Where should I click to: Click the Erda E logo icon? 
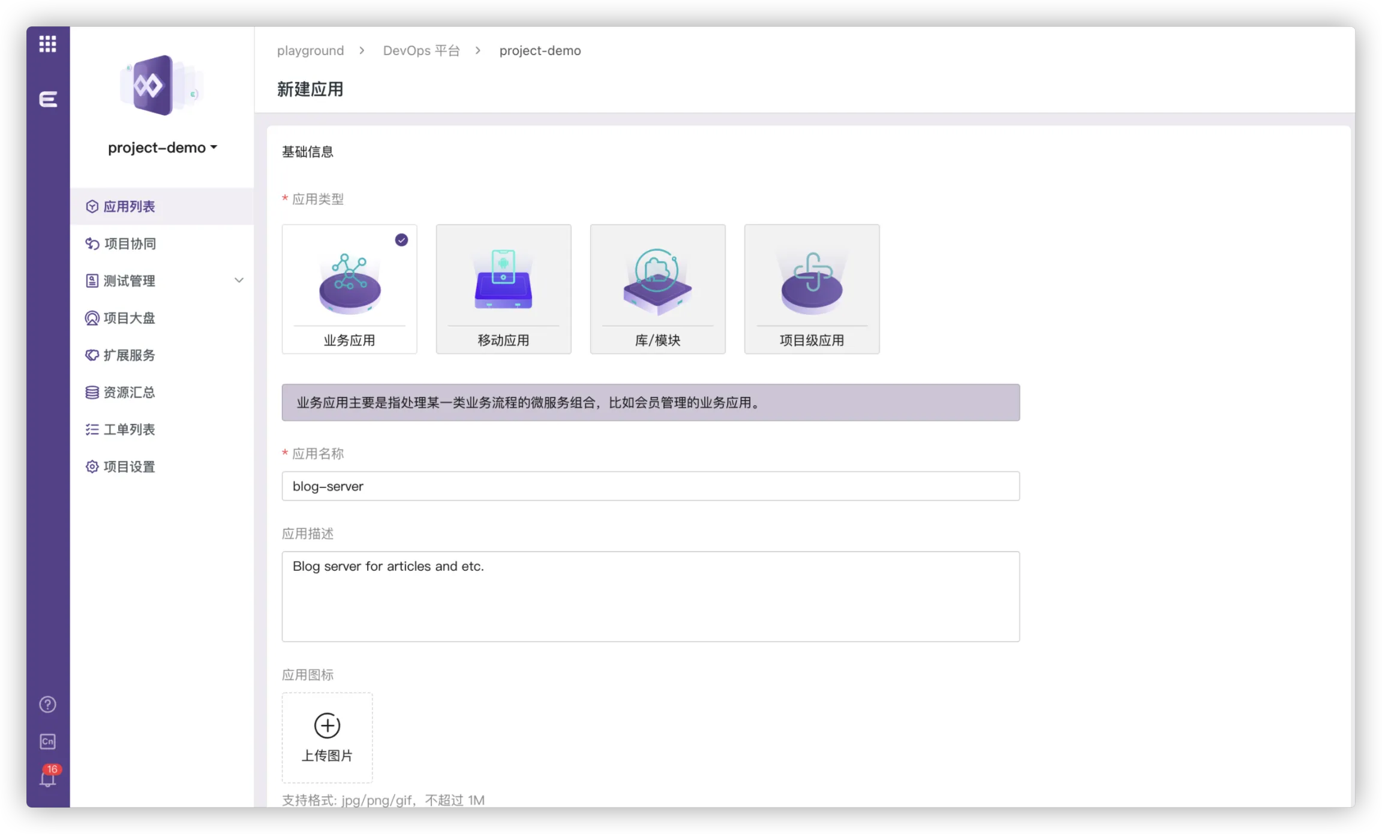(x=48, y=99)
